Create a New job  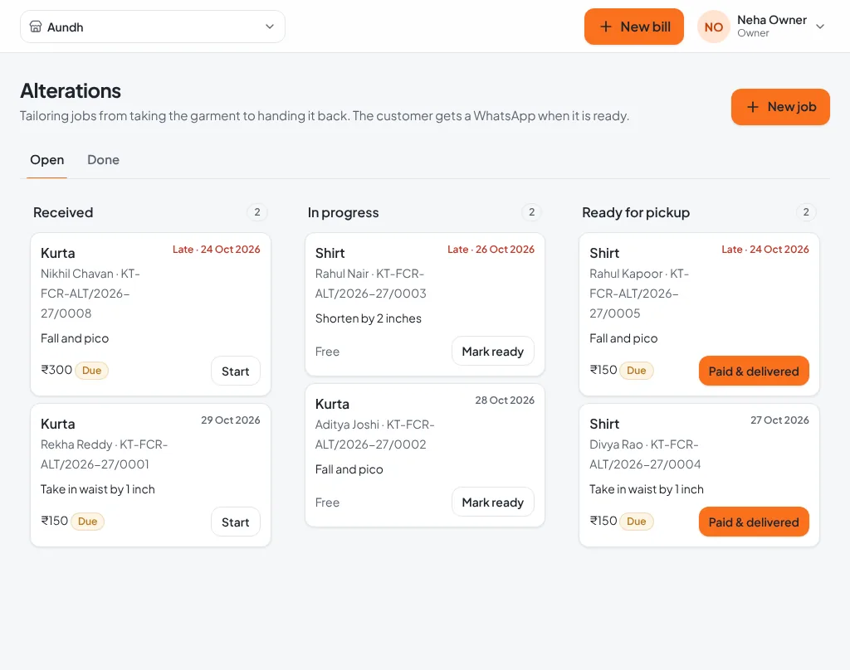[780, 107]
